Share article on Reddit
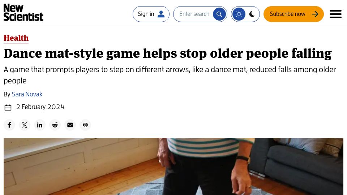Image resolution: width=347 pixels, height=195 pixels. pos(55,125)
